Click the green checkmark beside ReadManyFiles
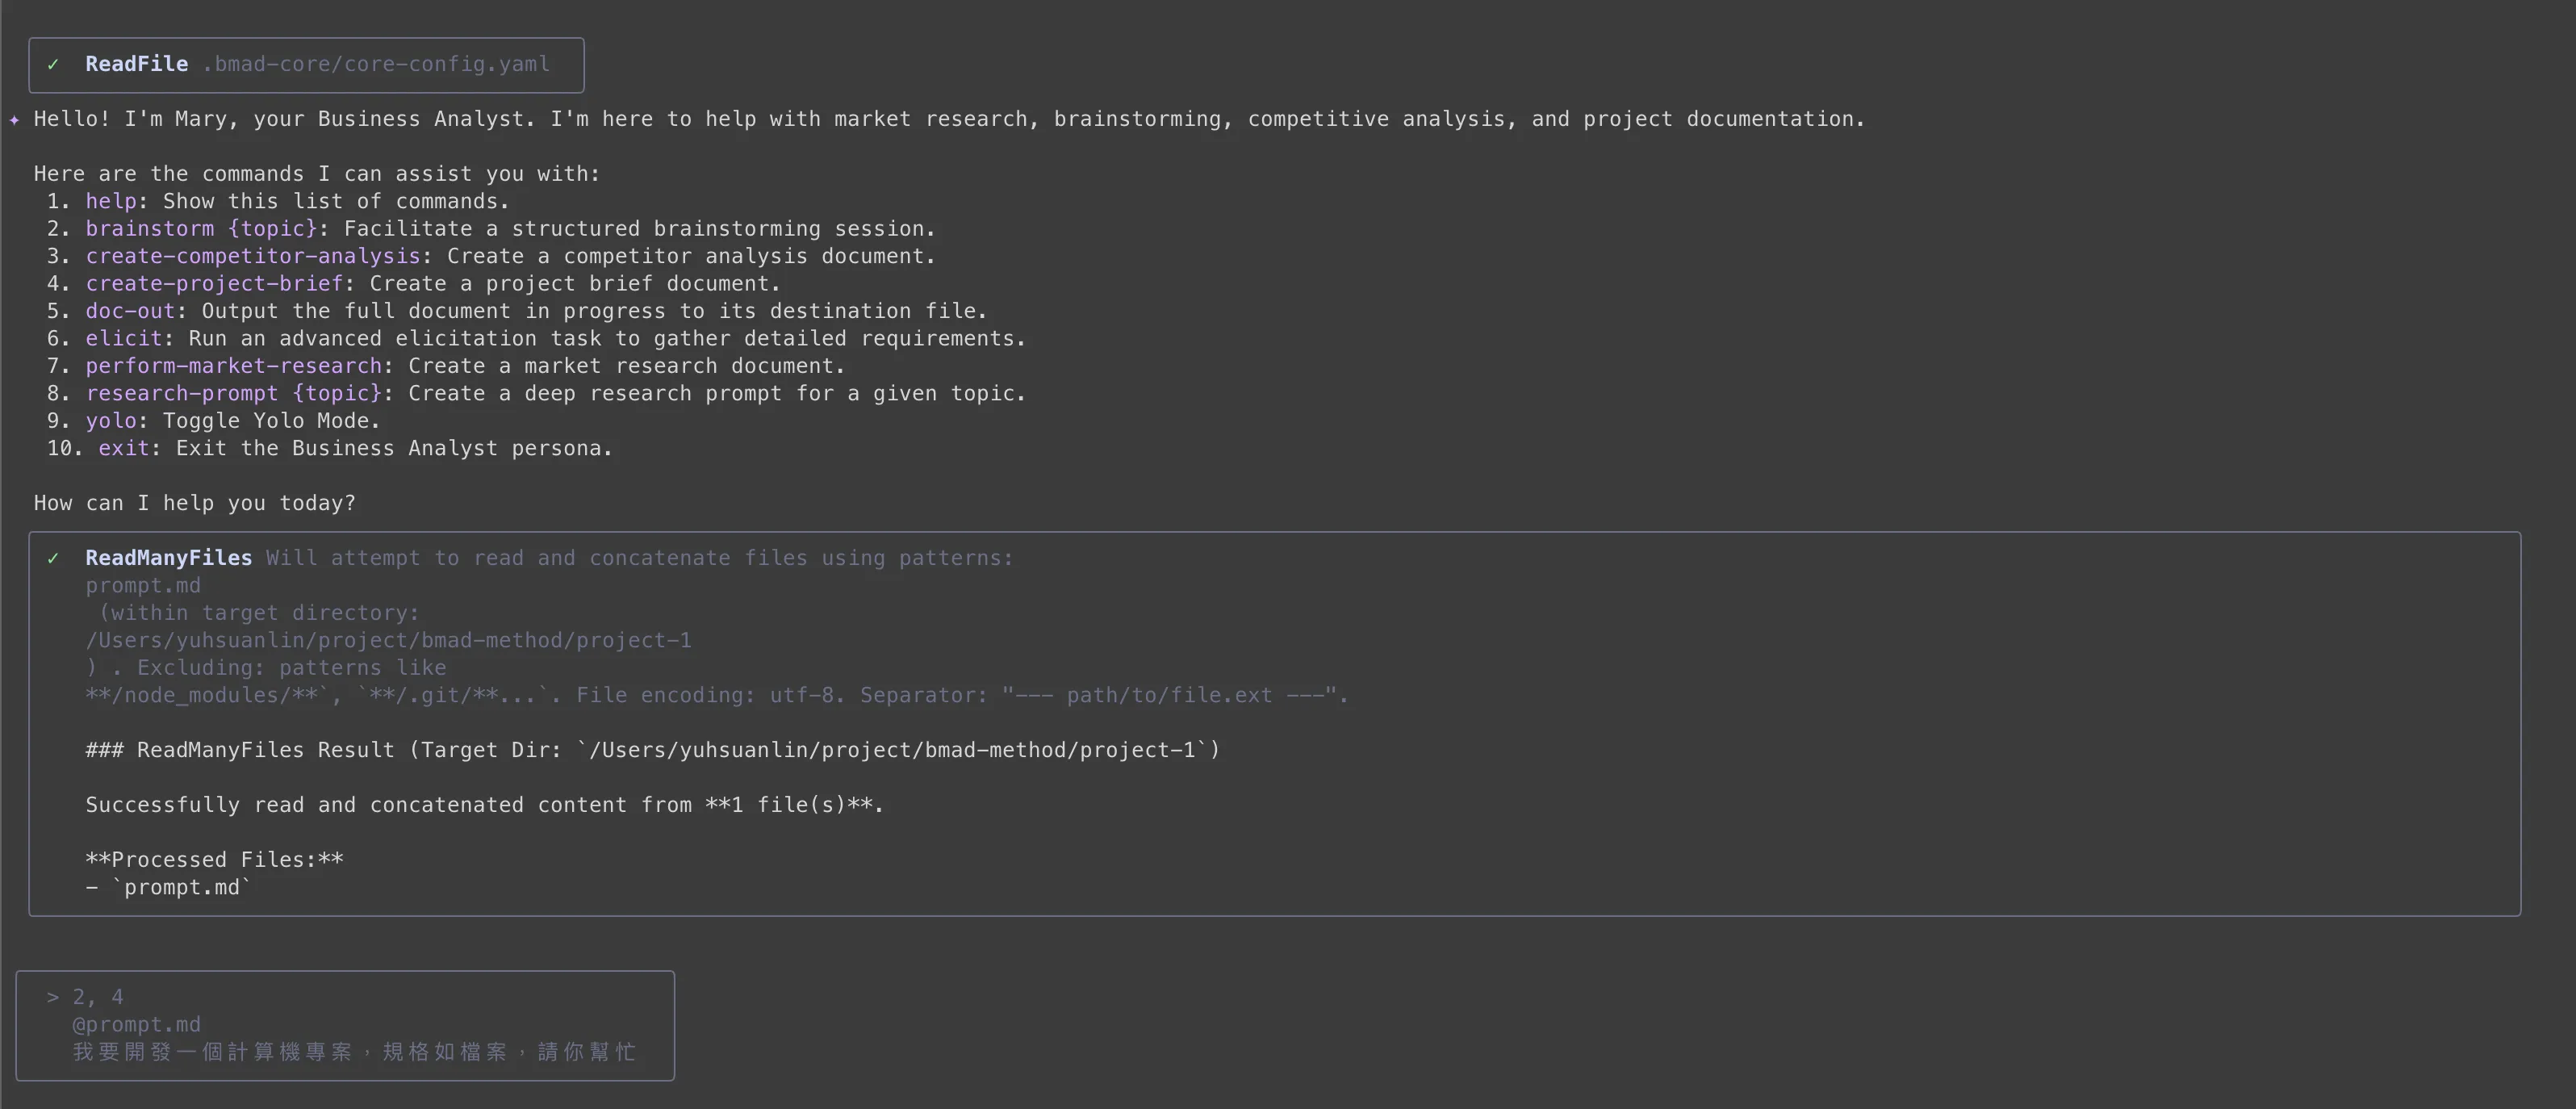 (x=53, y=559)
